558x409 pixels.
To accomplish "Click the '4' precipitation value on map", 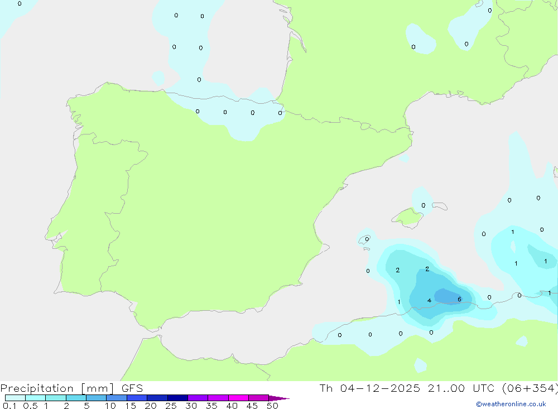I will point(429,300).
